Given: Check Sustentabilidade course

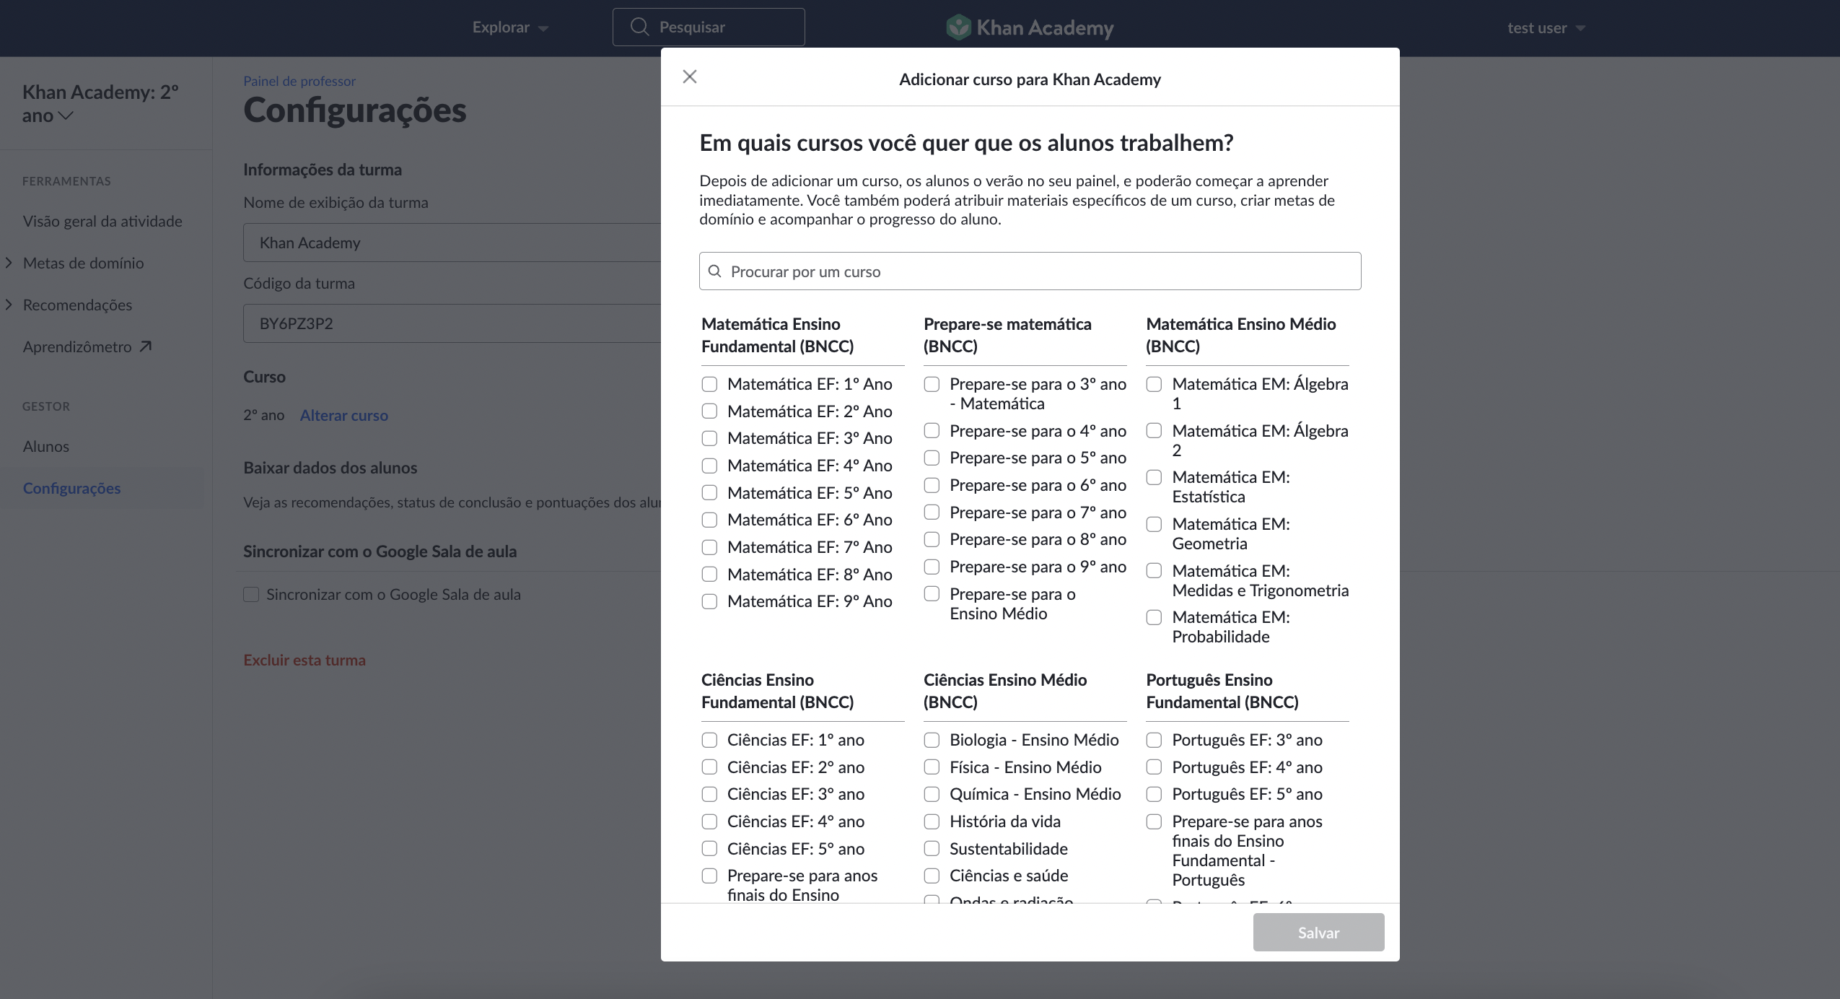Looking at the screenshot, I should pyautogui.click(x=932, y=849).
